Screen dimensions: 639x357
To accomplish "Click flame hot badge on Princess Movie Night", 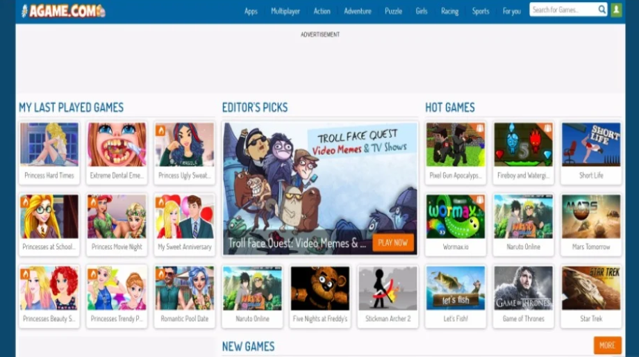I will [93, 202].
